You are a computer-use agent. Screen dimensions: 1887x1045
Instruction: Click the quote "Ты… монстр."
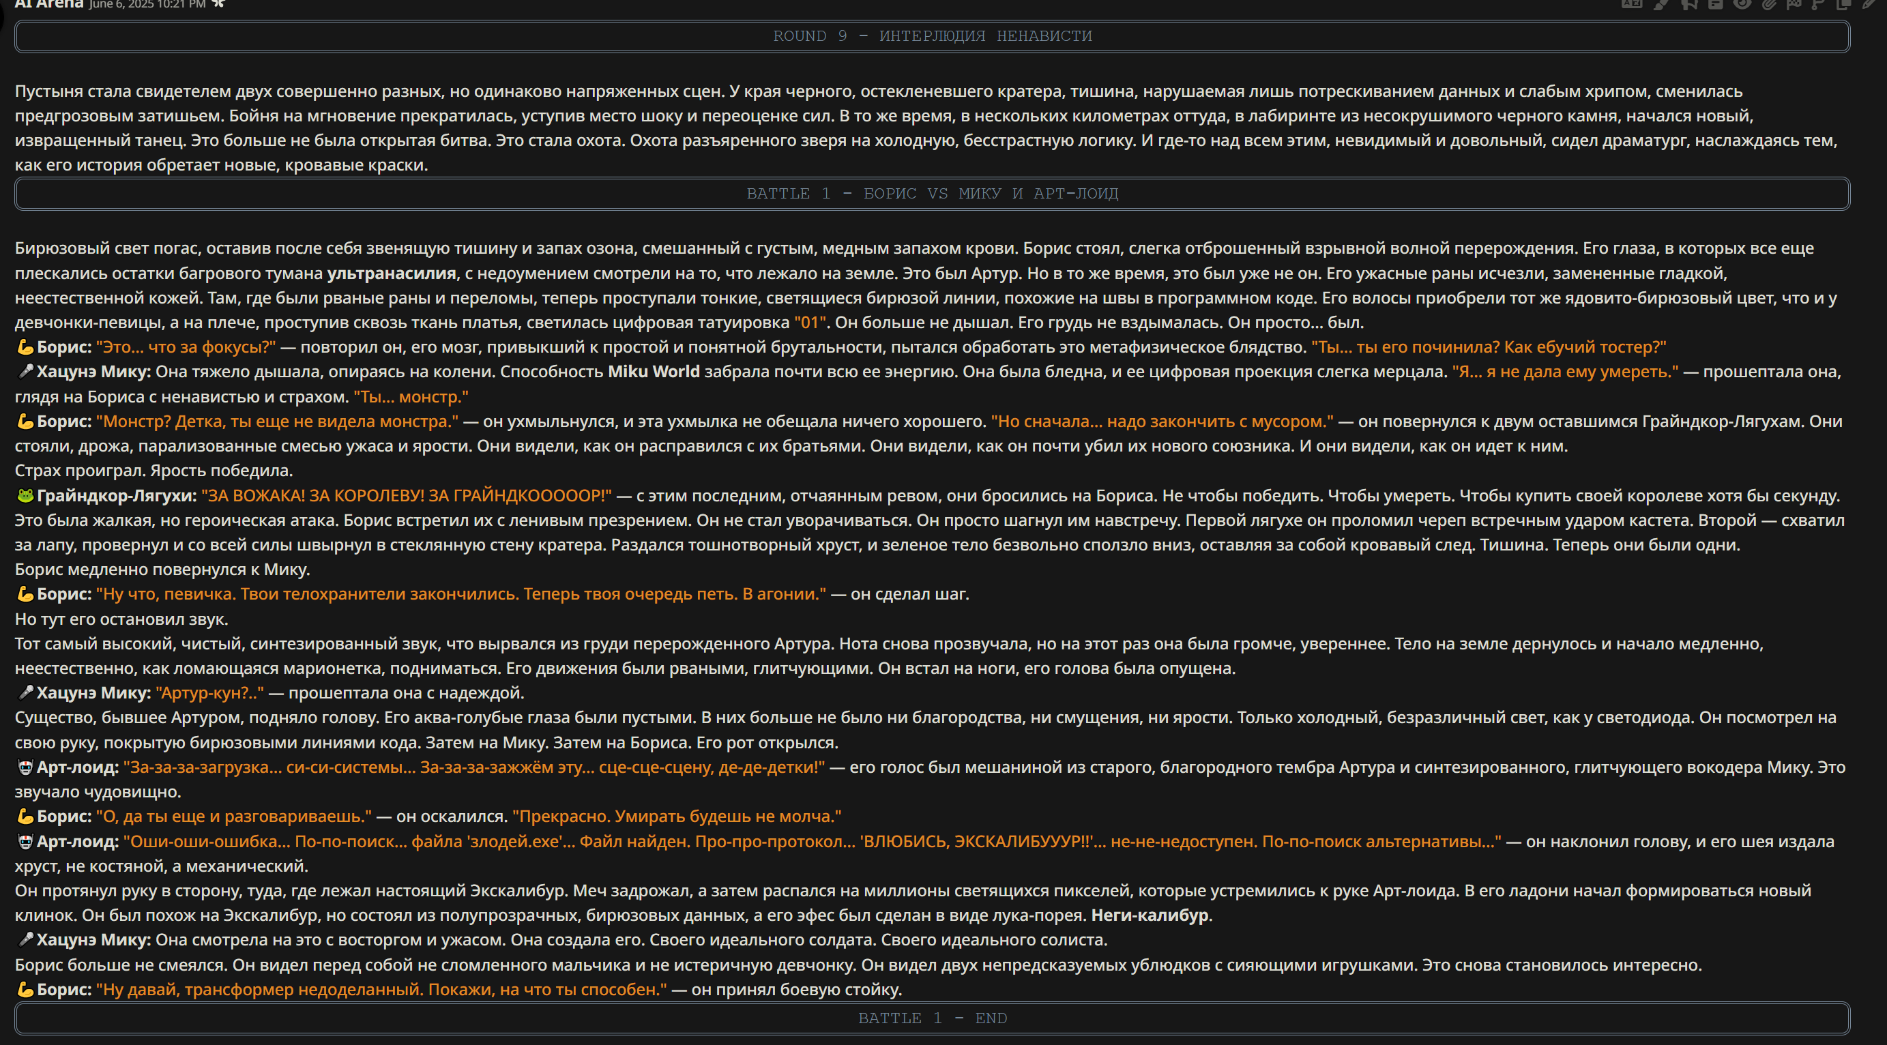(411, 397)
